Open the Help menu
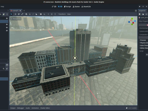The image size is (148, 111). point(2,6)
